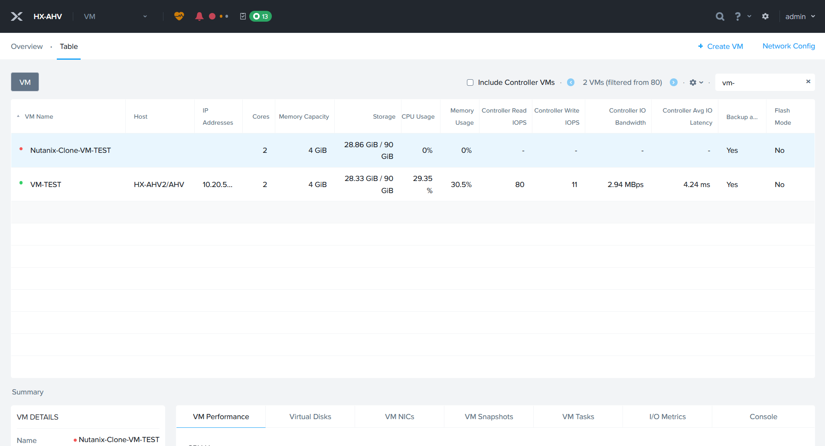Open table settings gear dropdown
The image size is (825, 446).
pos(696,82)
